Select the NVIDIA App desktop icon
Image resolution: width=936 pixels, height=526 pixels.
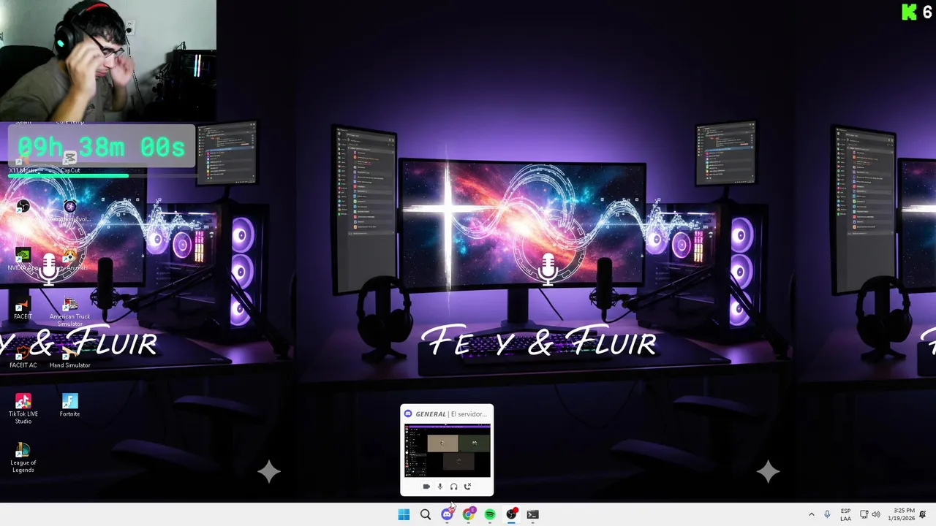point(23,260)
